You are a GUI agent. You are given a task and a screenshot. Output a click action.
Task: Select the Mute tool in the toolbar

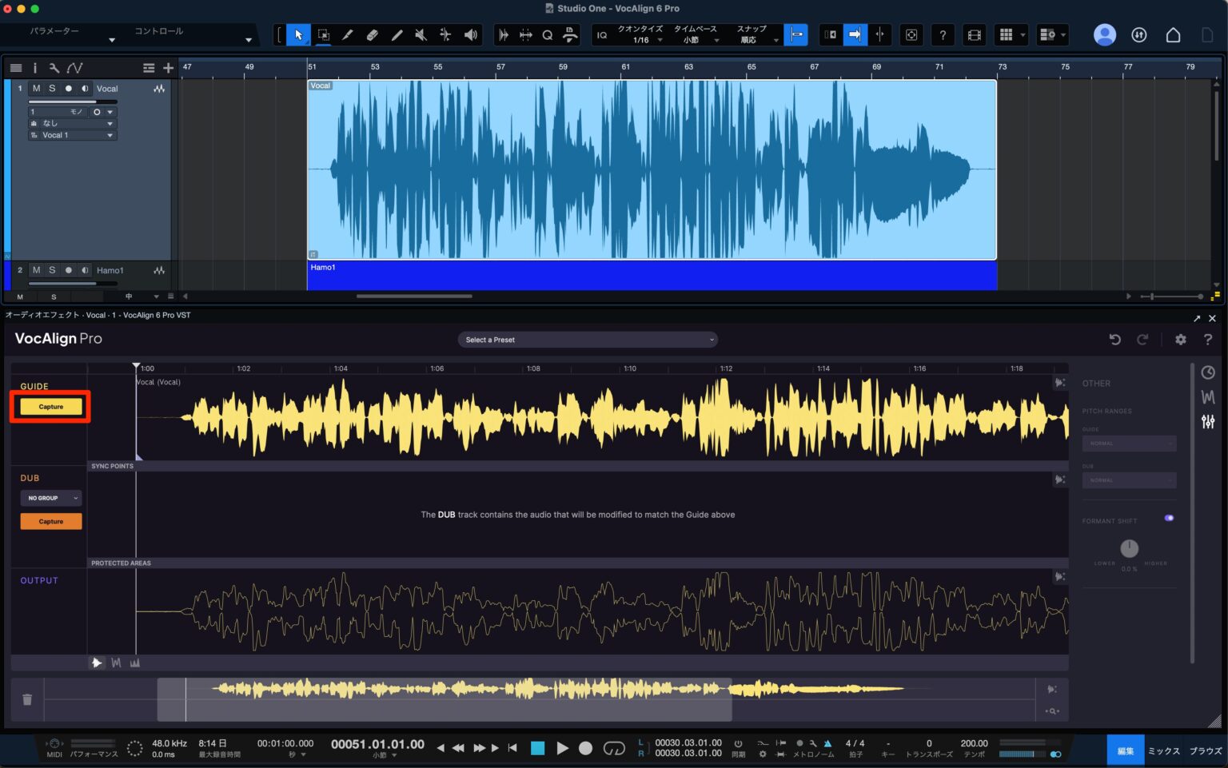click(421, 34)
